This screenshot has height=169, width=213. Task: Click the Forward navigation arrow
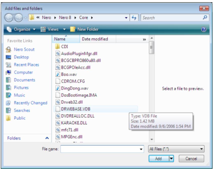coord(19,18)
